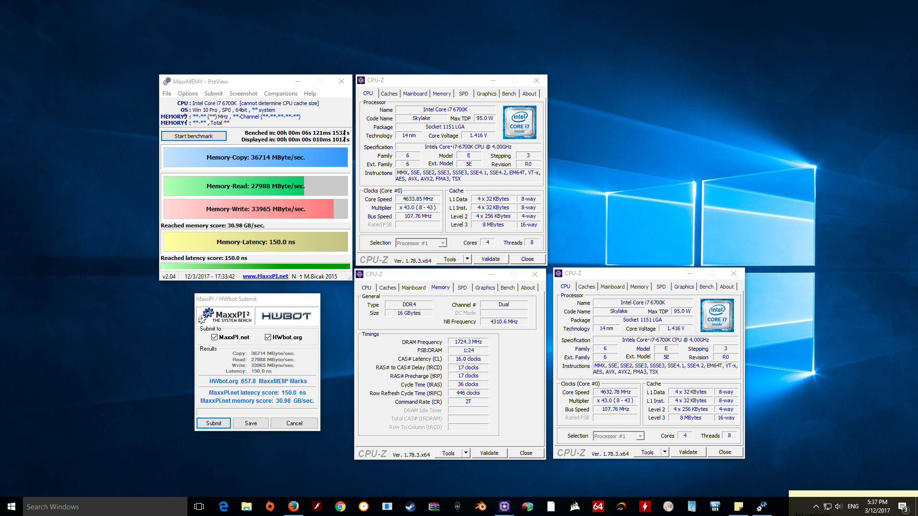The width and height of the screenshot is (918, 516).
Task: Open the Adobe Flash taskbar icon
Action: click(x=317, y=506)
